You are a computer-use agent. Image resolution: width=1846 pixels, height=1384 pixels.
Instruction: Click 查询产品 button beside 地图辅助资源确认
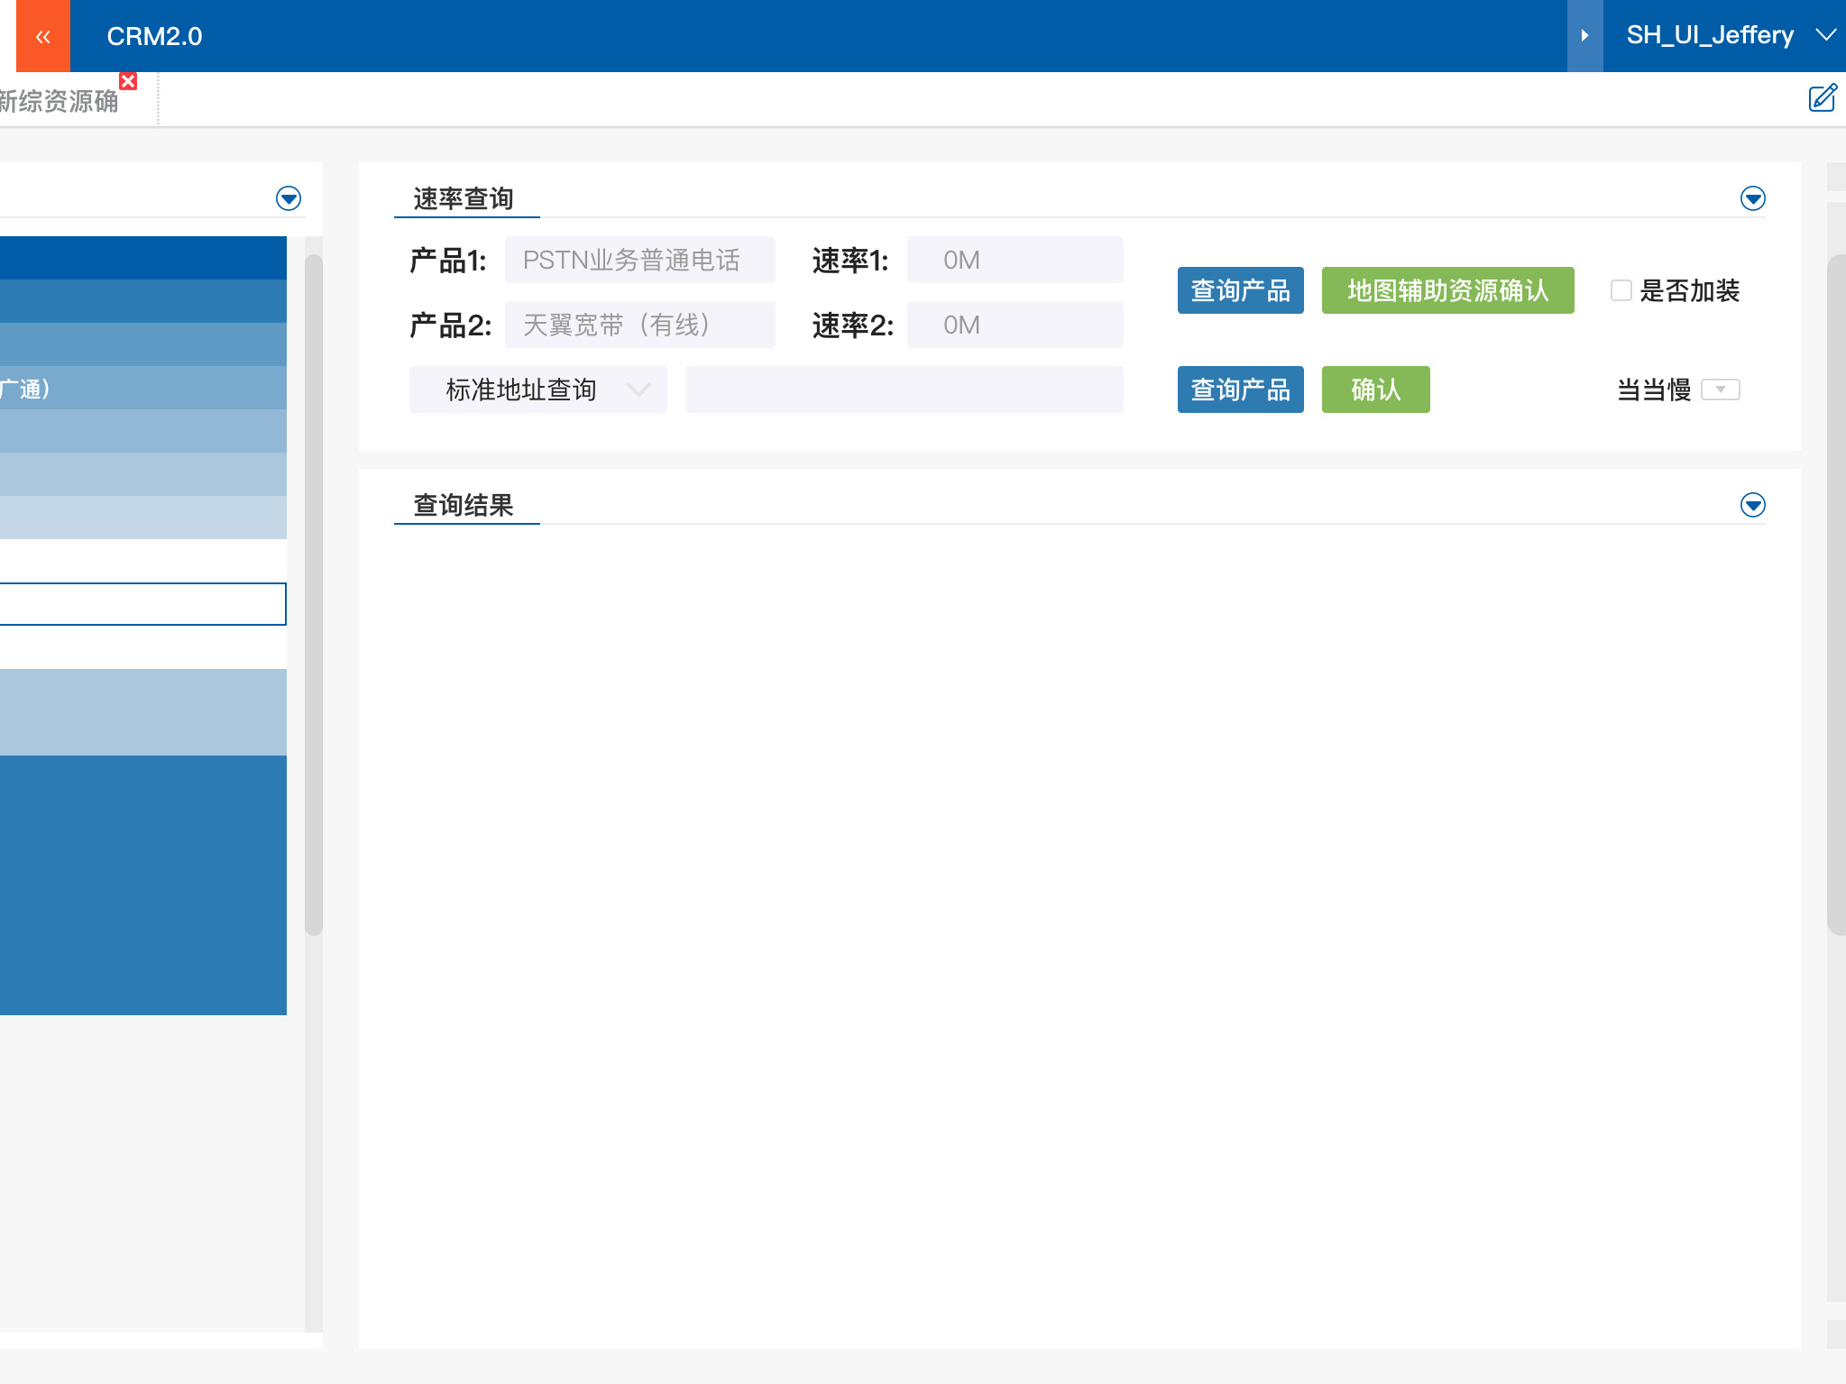1240,290
